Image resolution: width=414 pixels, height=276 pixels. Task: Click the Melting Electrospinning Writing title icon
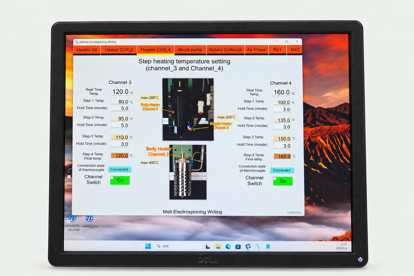(77, 42)
